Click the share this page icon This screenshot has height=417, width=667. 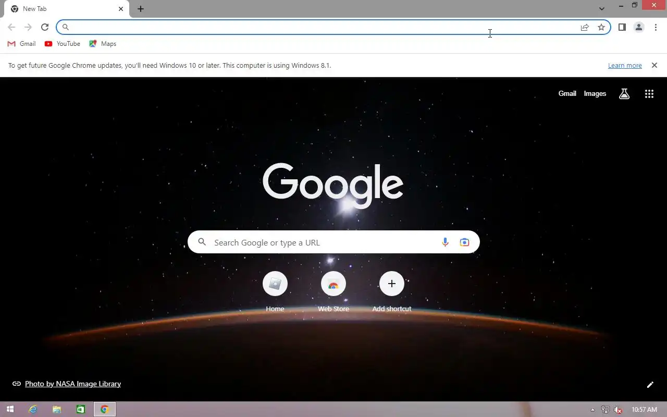pos(585,27)
